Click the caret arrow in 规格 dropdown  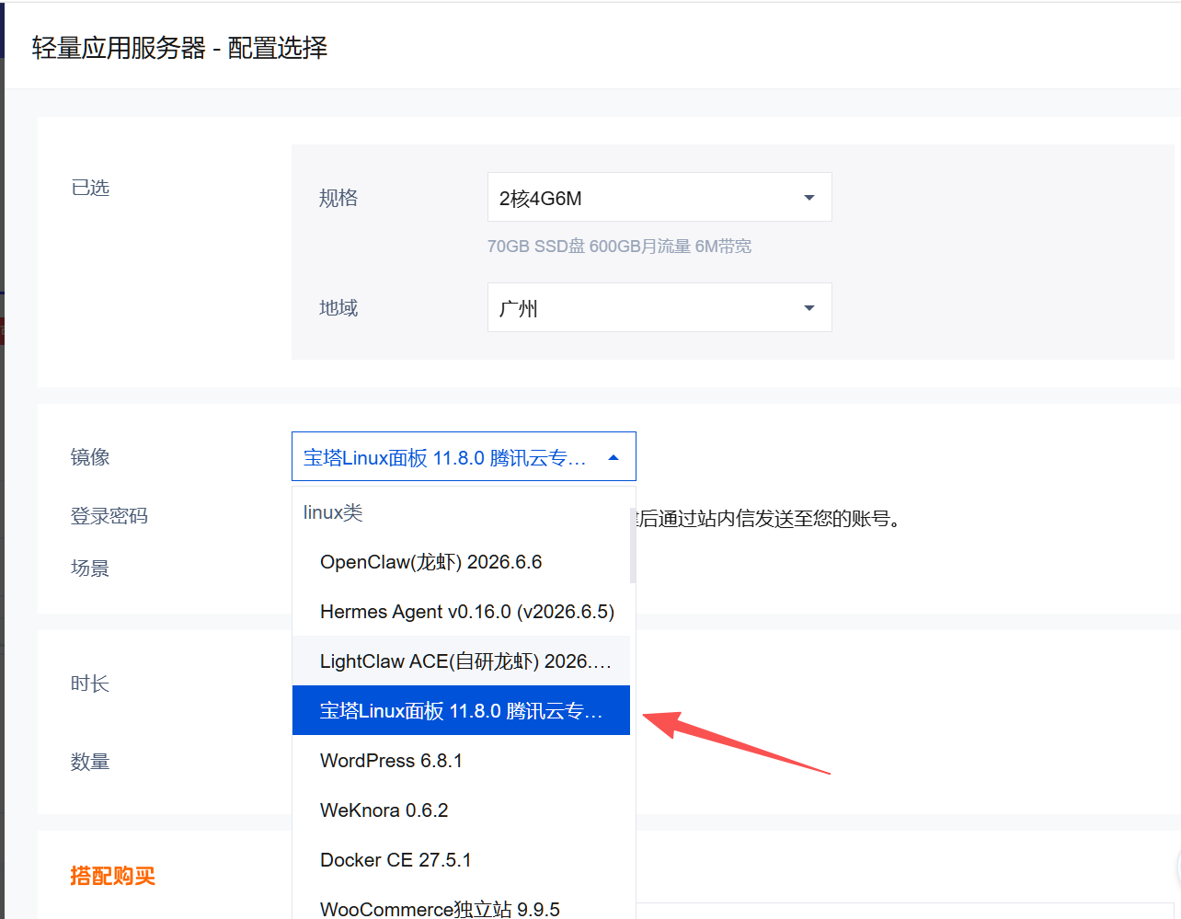[809, 198]
